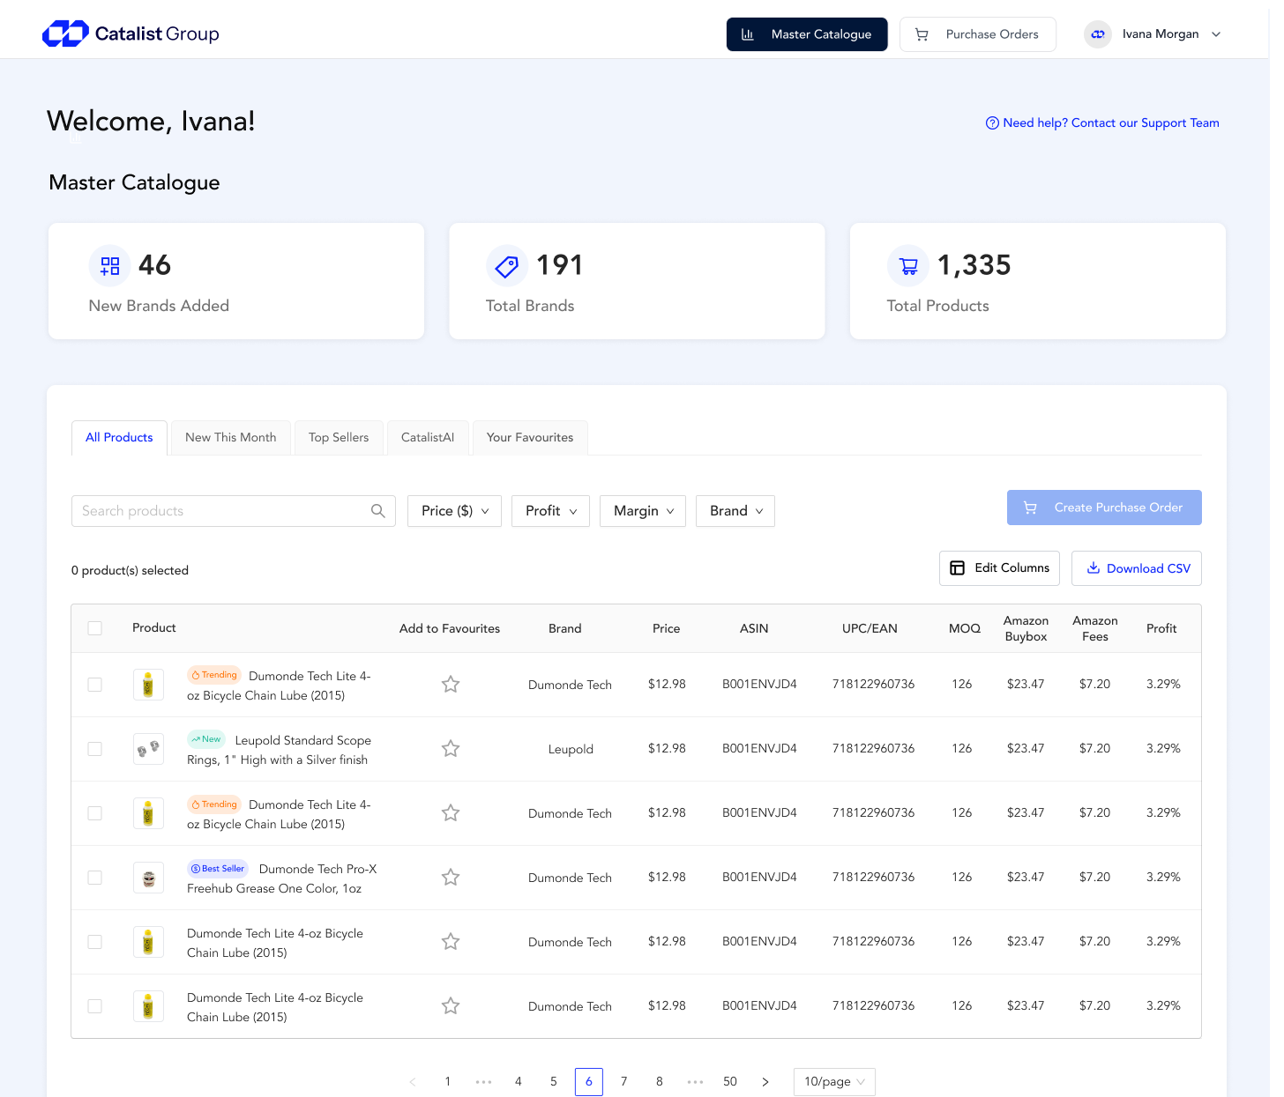1284x1097 pixels.
Task: Click the UPC/EAN column header
Action: coord(870,628)
